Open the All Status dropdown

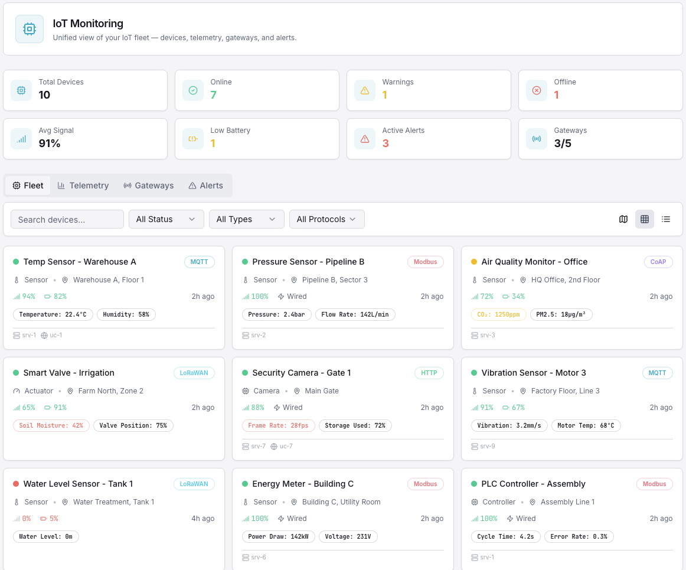click(166, 219)
